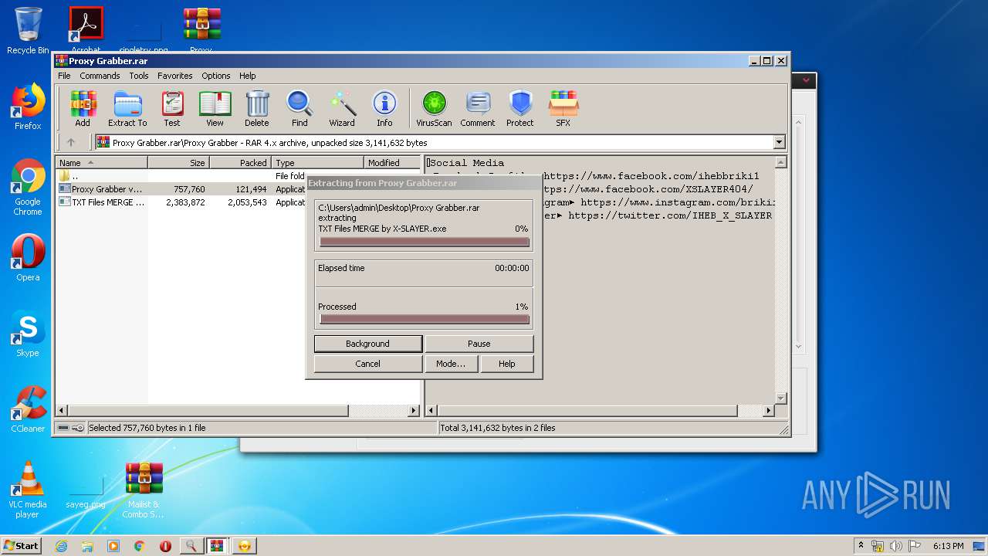988x556 pixels.
Task: Open the Tools menu
Action: [x=139, y=76]
